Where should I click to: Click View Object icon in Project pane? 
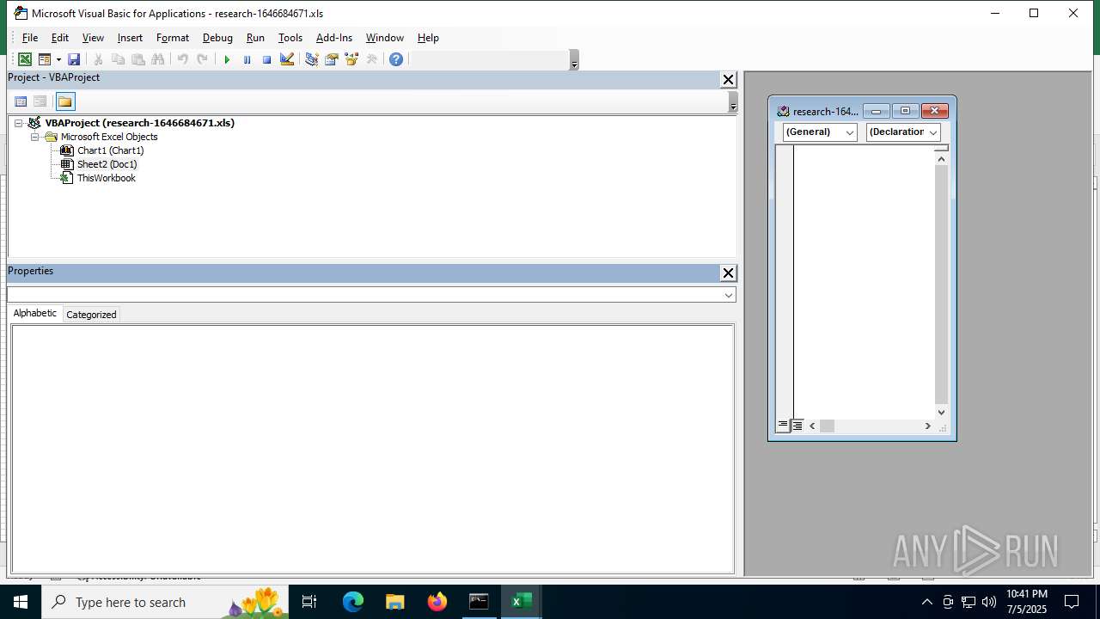[x=40, y=101]
